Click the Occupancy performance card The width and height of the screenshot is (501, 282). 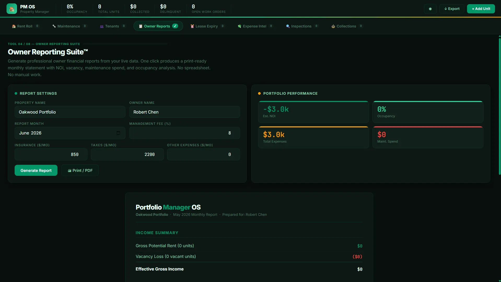(x=428, y=112)
